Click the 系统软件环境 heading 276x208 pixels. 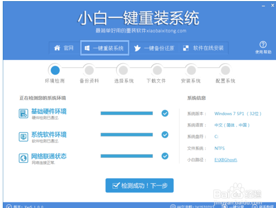(x=49, y=135)
